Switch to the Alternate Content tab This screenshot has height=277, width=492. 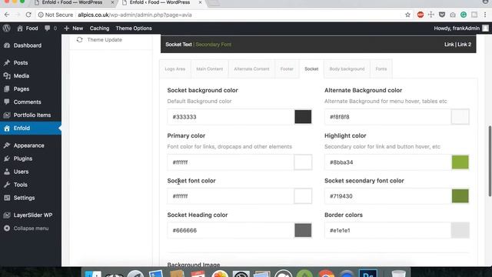251,68
